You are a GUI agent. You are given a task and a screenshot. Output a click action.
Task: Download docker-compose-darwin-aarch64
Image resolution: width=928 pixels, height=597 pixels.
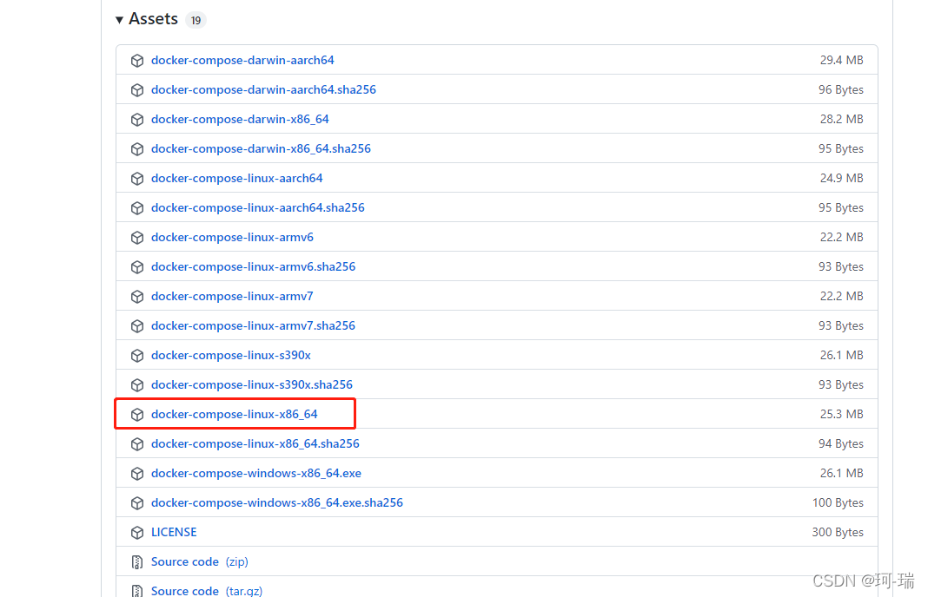tap(242, 60)
